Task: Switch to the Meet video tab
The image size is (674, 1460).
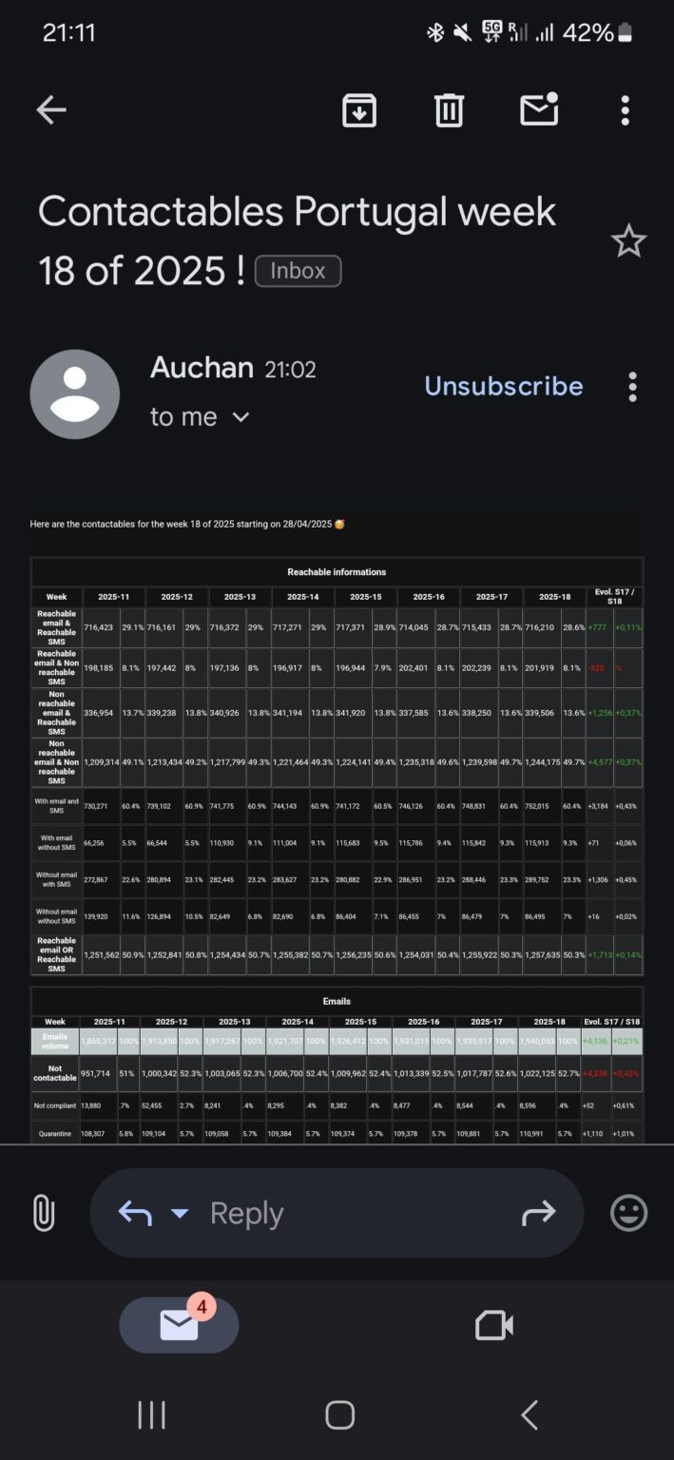Action: click(x=494, y=1325)
